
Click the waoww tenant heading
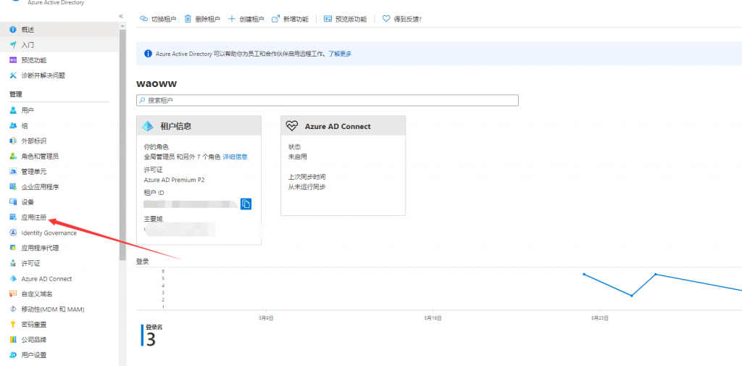pyautogui.click(x=157, y=83)
